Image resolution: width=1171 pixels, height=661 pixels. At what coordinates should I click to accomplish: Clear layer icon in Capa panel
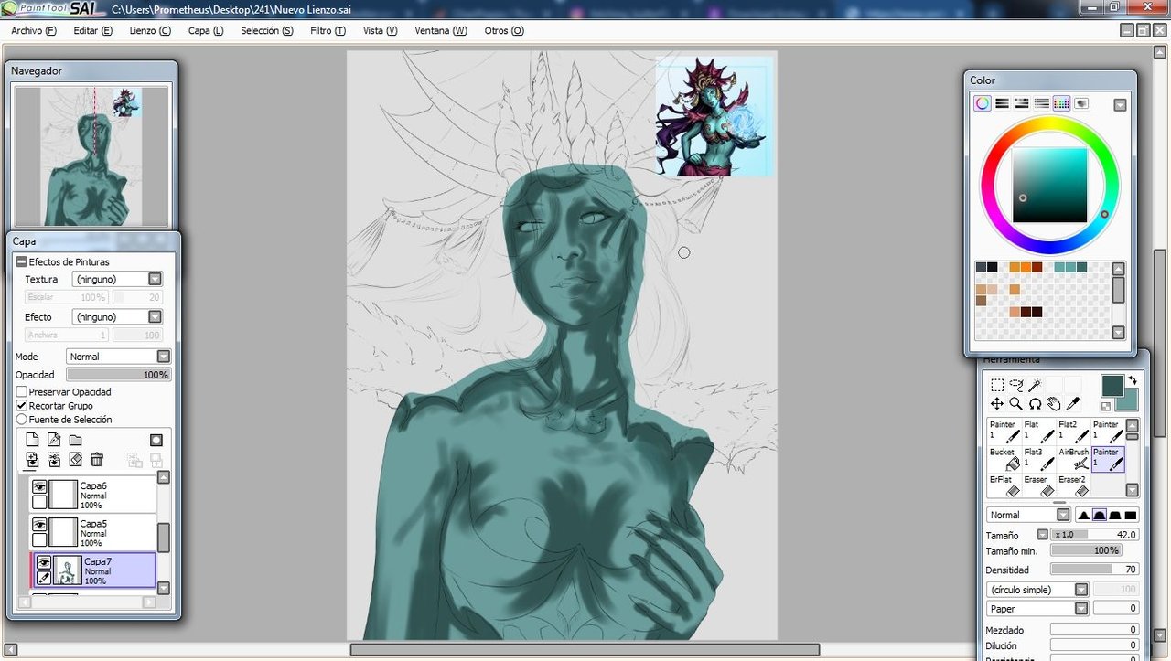pyautogui.click(x=76, y=459)
